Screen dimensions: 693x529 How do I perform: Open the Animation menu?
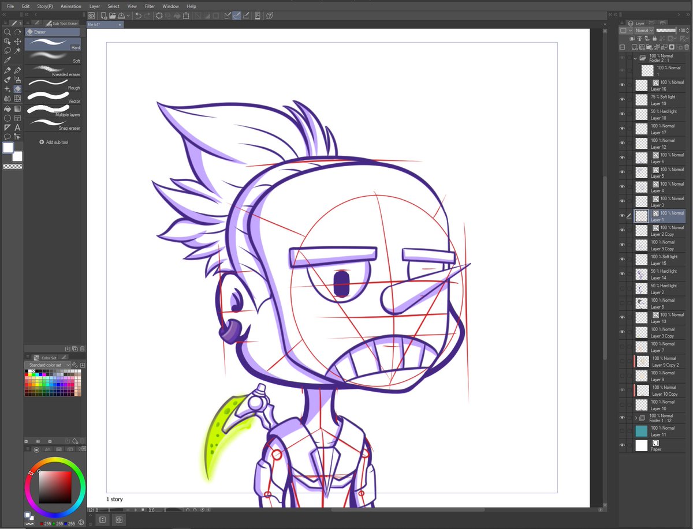[71, 6]
